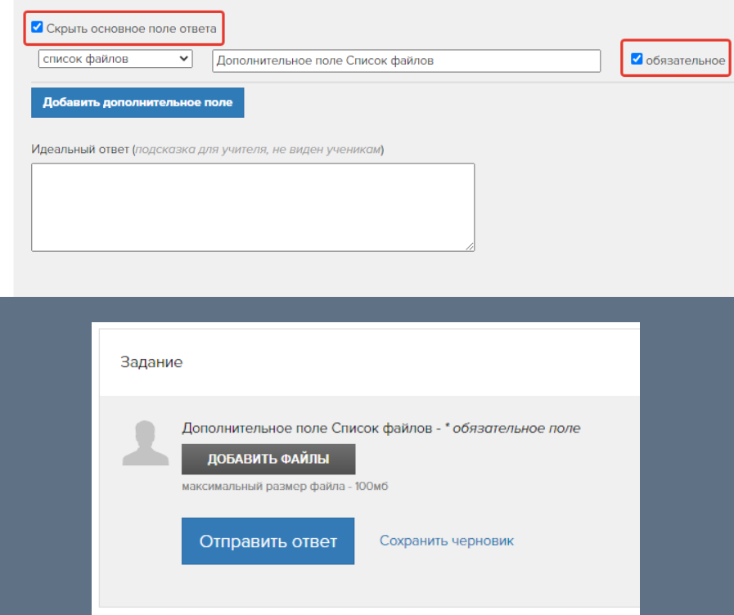Click the 'ДОБАВИТЬ ФАЙЛЫ' button
Image resolution: width=734 pixels, height=615 pixels.
[268, 460]
